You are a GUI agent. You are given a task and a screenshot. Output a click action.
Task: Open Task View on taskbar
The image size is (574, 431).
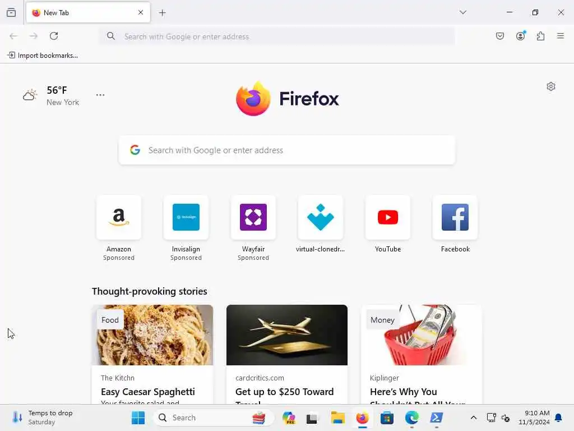[312, 418]
